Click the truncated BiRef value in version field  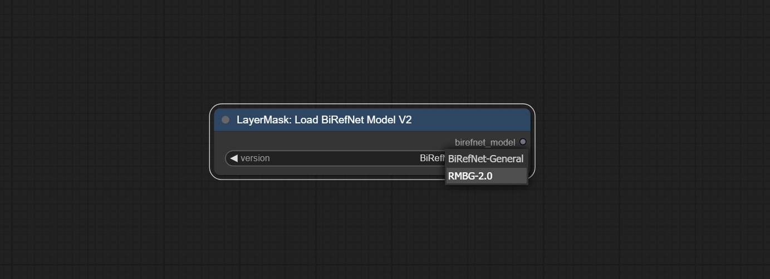(x=431, y=158)
